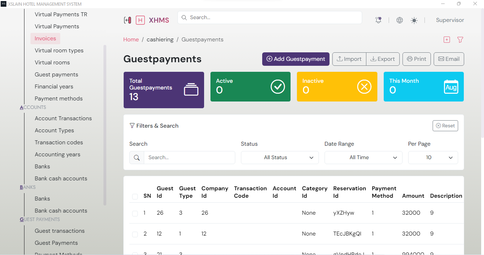Open the Per Page dropdown
The width and height of the screenshot is (484, 255).
point(433,157)
